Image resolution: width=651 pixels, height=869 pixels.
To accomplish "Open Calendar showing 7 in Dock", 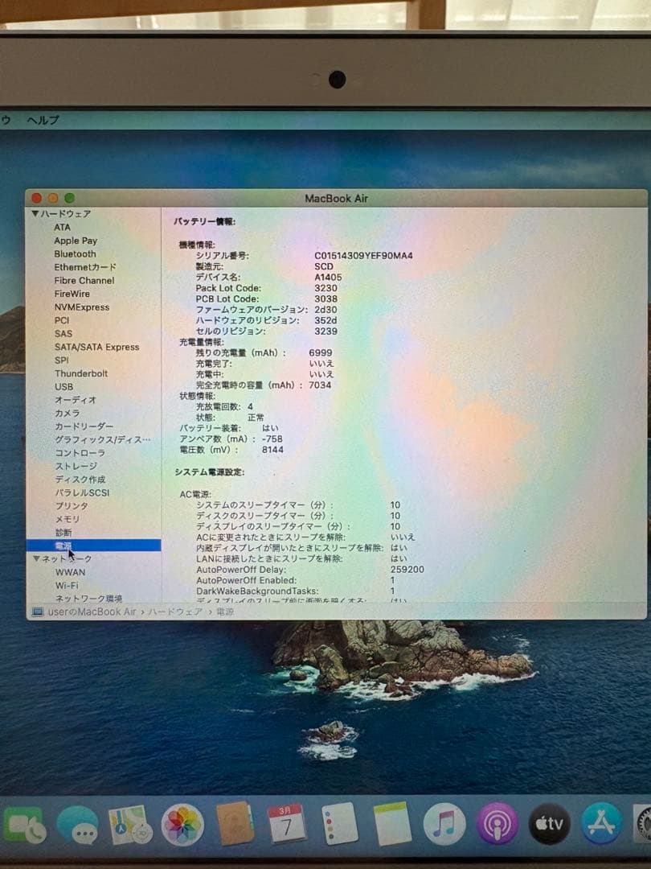I will click(287, 822).
